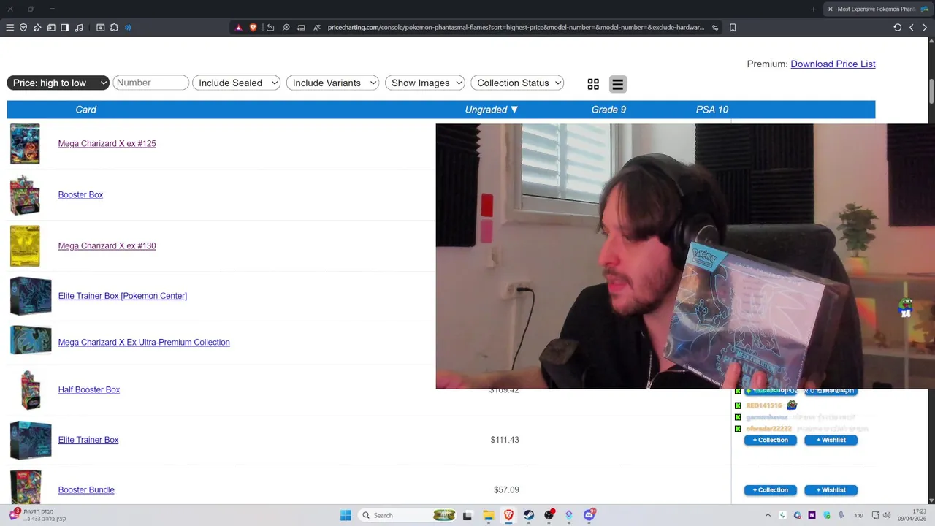
Task: Click the Download Price List link
Action: point(833,64)
